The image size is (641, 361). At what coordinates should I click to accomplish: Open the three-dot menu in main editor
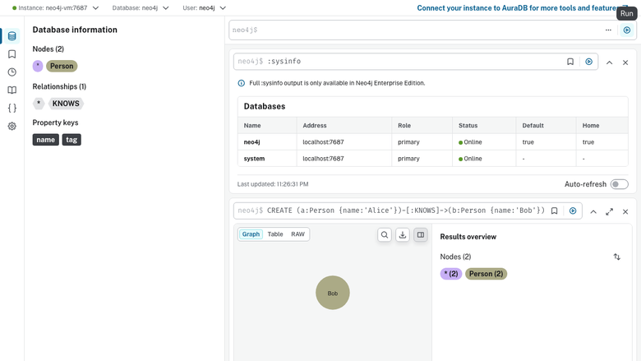(608, 30)
